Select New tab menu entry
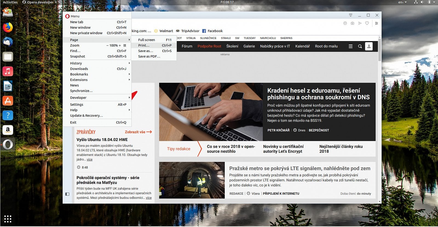The height and width of the screenshot is (227, 438). click(x=97, y=22)
